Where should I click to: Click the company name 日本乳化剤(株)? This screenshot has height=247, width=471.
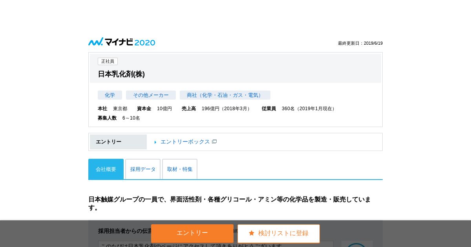click(121, 74)
